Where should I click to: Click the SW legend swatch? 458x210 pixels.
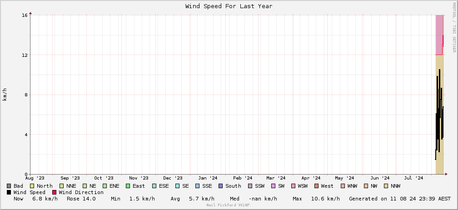pyautogui.click(x=274, y=186)
